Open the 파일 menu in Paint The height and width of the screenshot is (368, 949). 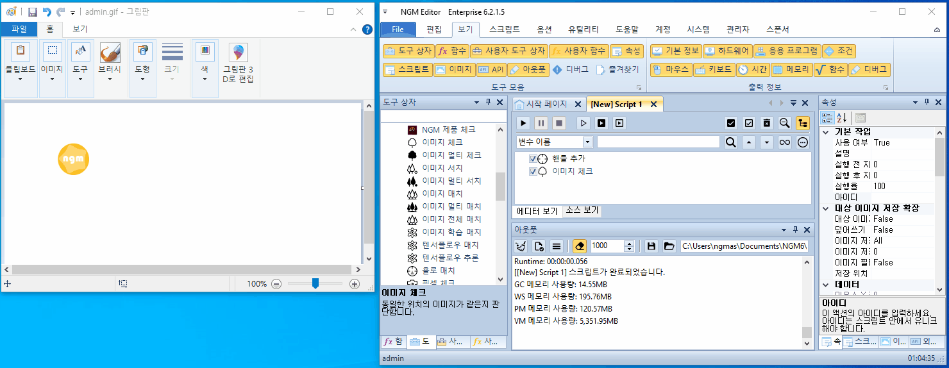(19, 29)
